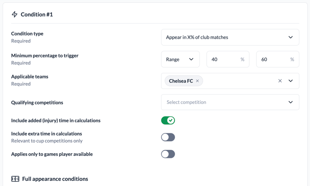
Task: Expand the Applicable teams dropdown arrow
Action: tap(291, 81)
